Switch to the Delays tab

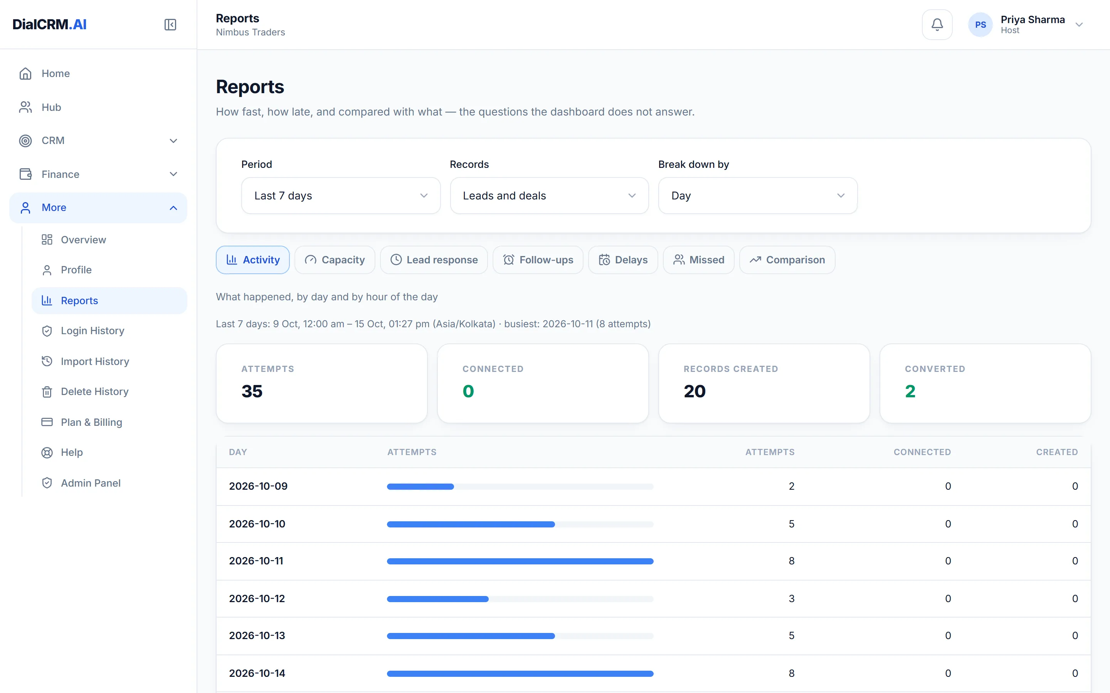(x=623, y=260)
